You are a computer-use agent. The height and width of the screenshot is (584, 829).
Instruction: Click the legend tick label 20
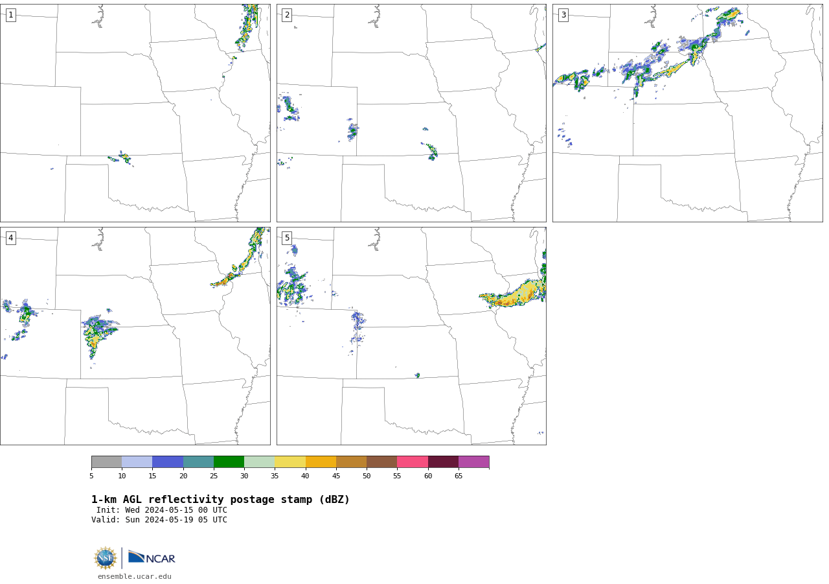tap(183, 476)
